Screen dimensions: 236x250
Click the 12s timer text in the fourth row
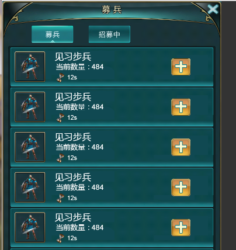click(72, 198)
